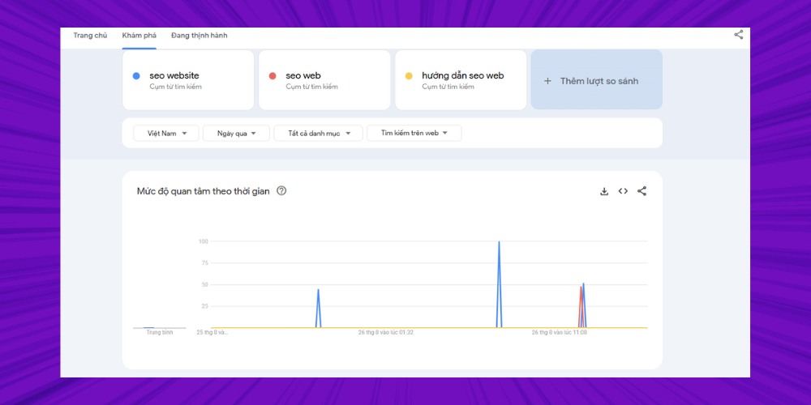This screenshot has height=405, width=811.
Task: Click the share icon in the top bar
Action: [x=739, y=35]
